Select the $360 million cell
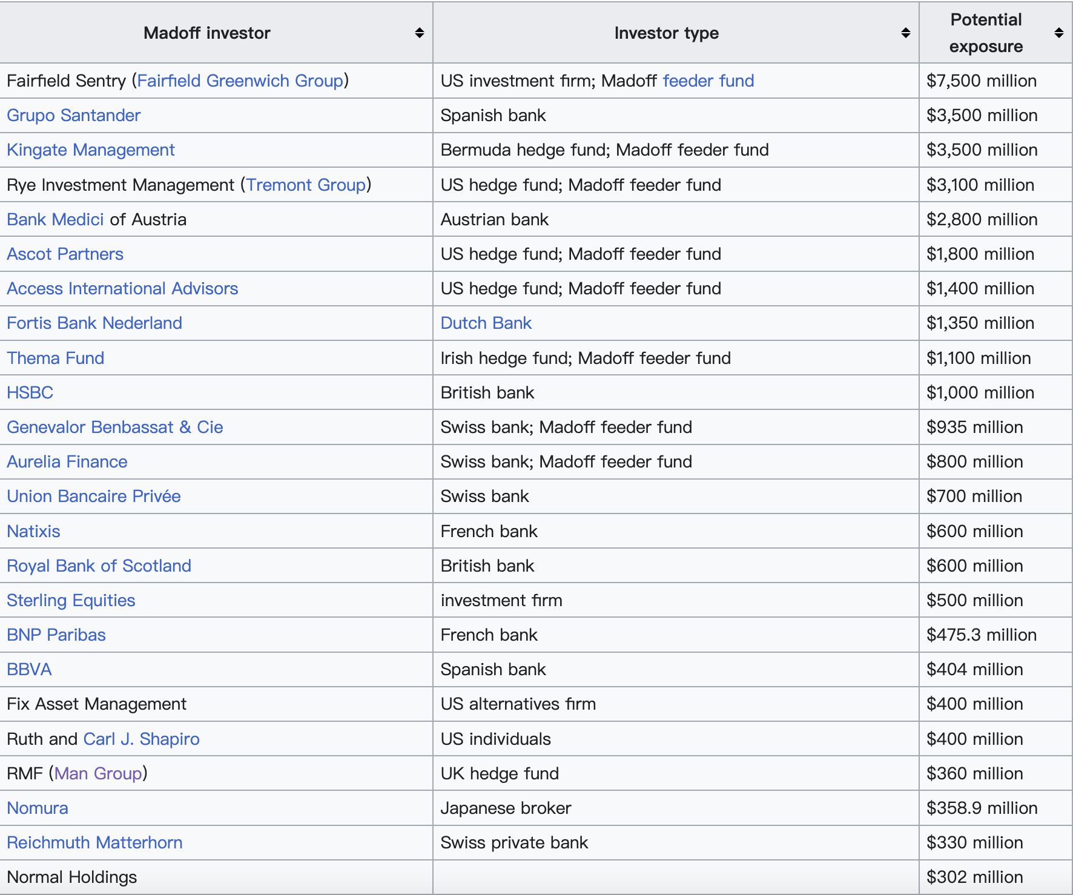This screenshot has width=1073, height=895. 995,773
